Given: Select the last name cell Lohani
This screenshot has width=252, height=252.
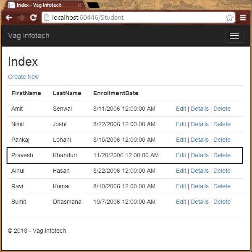Looking at the screenshot, I should pyautogui.click(x=62, y=140).
